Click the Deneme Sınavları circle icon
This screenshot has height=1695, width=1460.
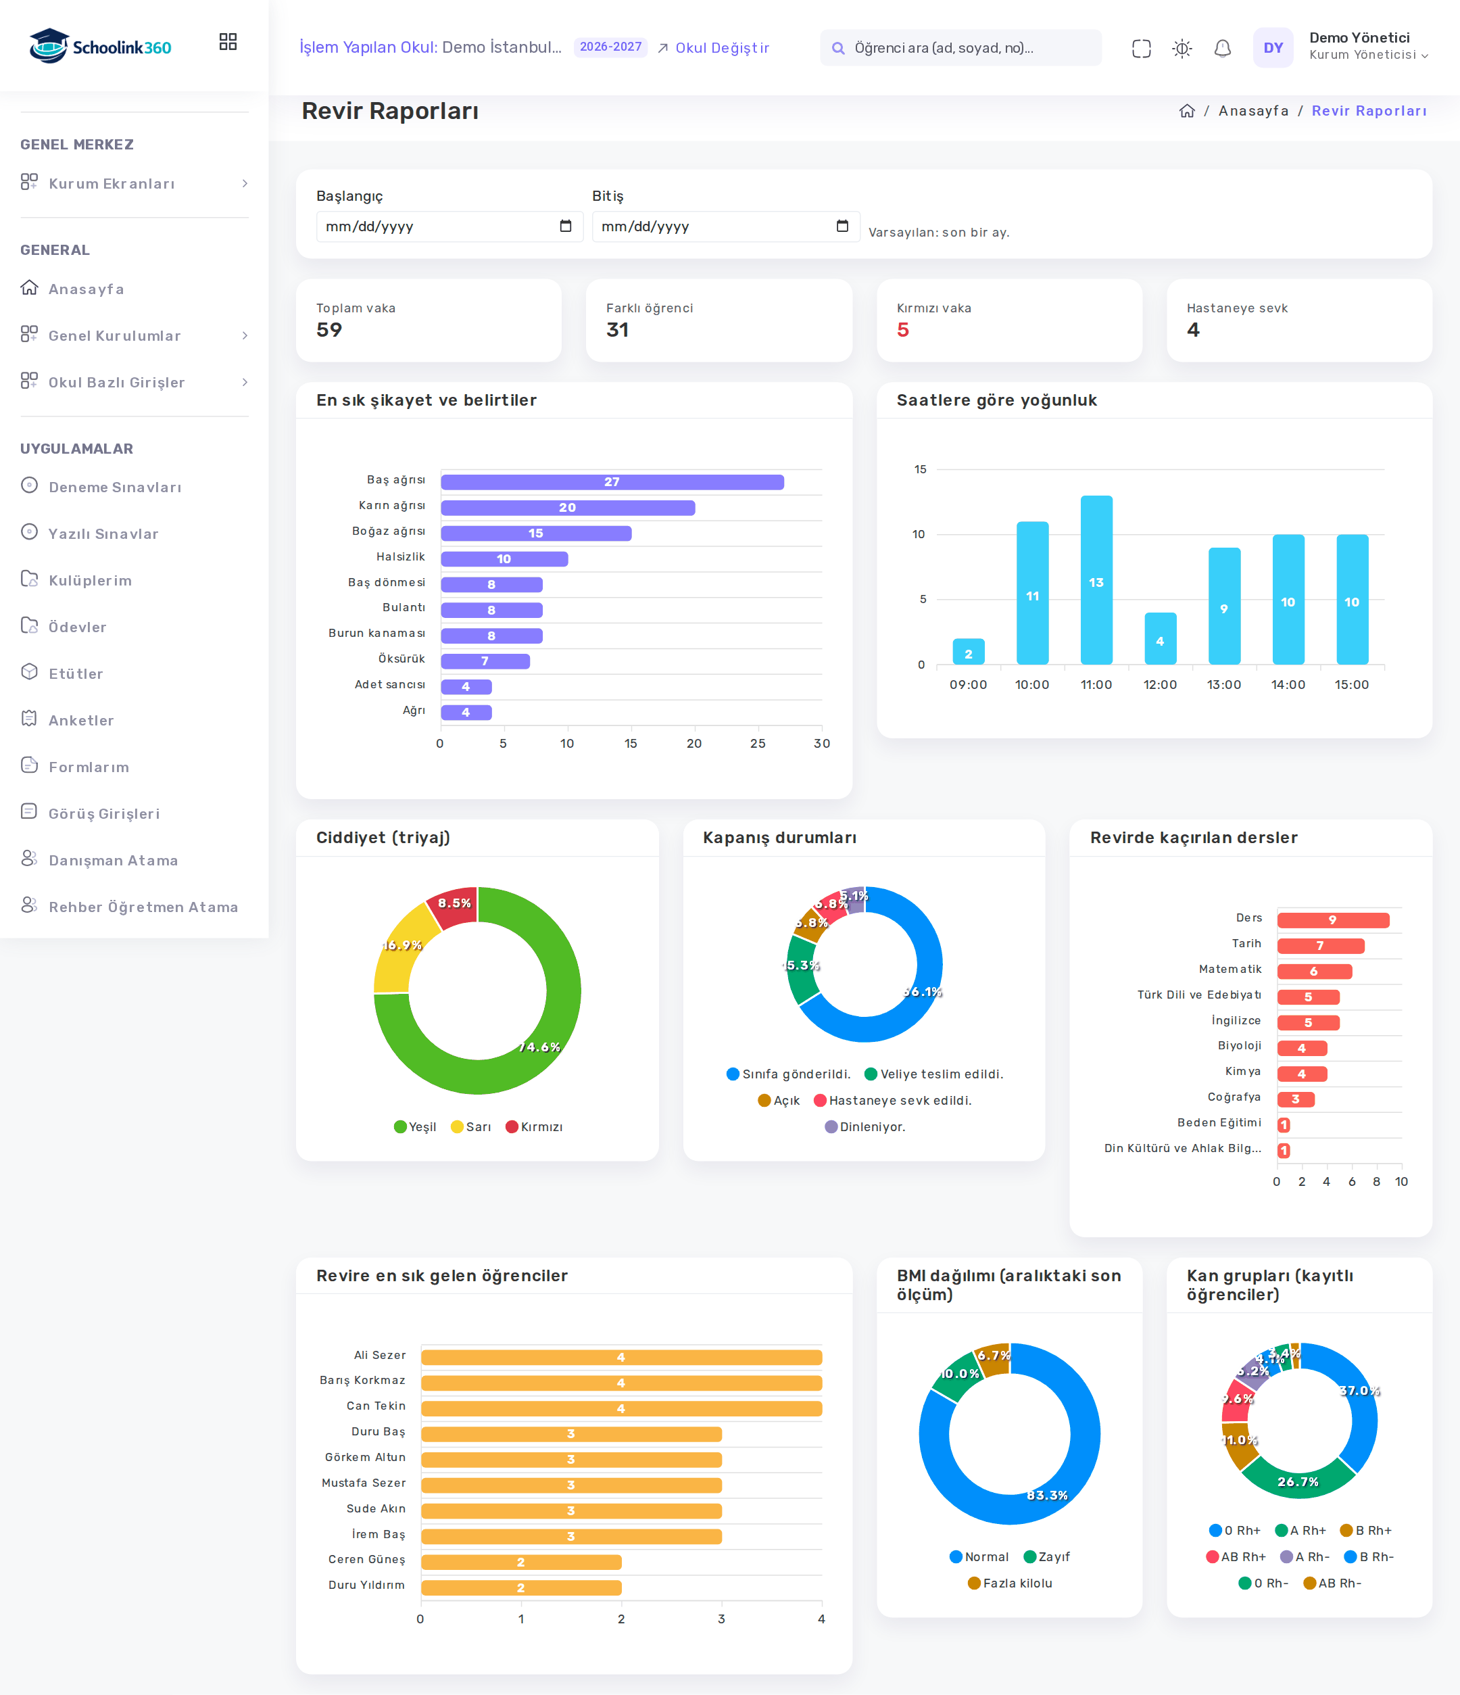click(30, 486)
